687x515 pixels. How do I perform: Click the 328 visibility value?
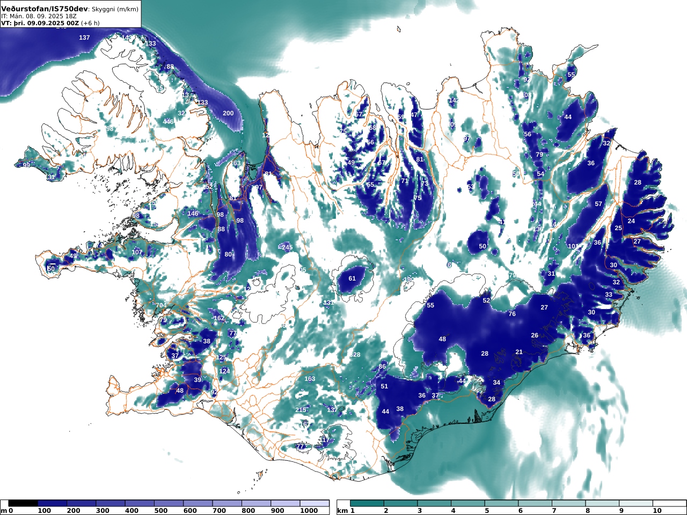(355, 355)
